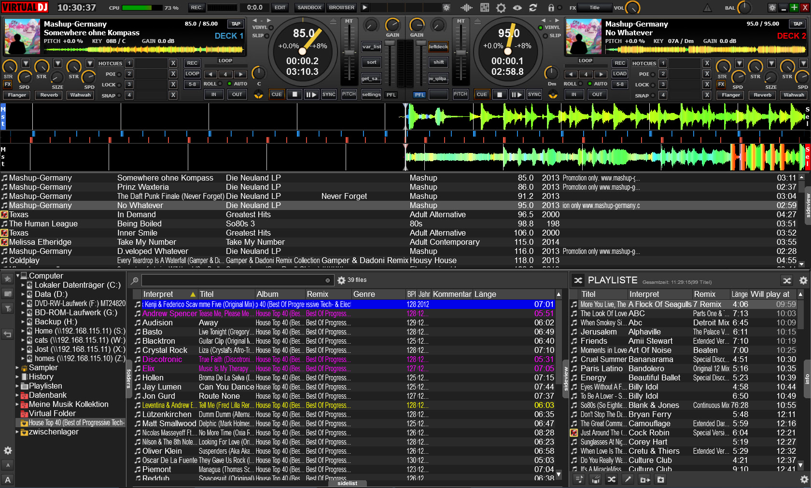Open the waveform display icon in top bar
The image size is (811, 488).
[x=466, y=8]
